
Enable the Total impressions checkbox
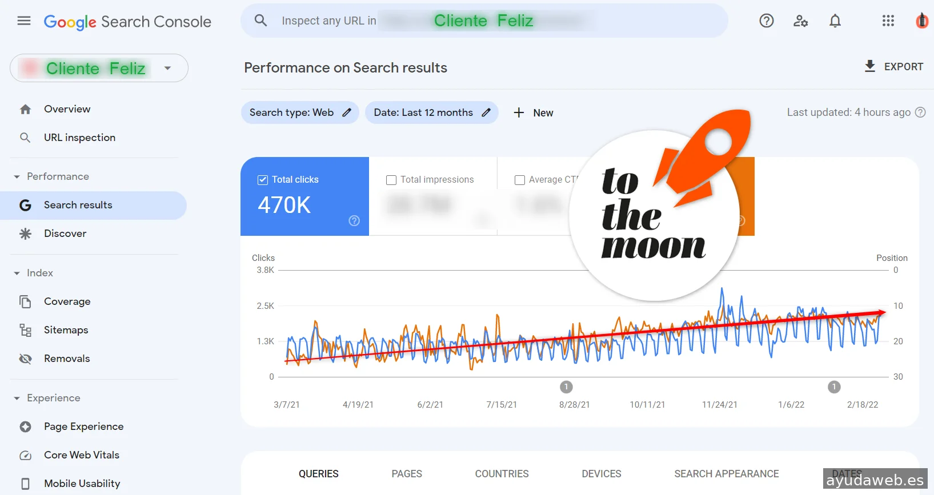pos(391,180)
